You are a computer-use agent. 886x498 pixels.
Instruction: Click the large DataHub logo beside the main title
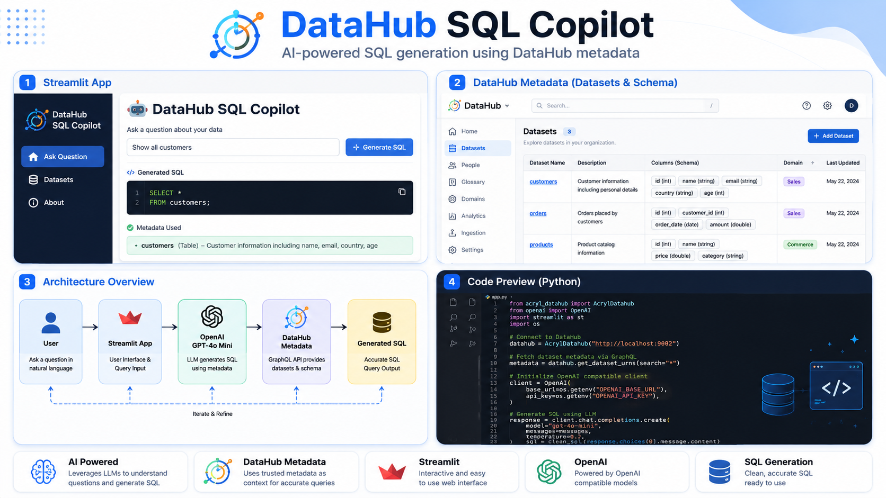pos(237,34)
